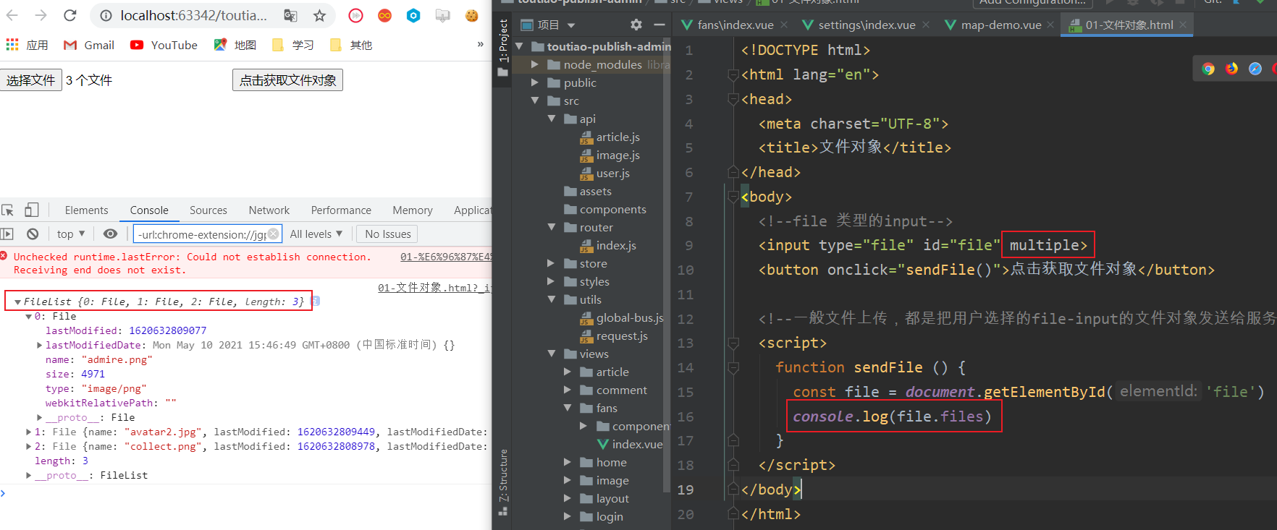
Task: Switch to the Sources tab in DevTools
Action: [208, 210]
